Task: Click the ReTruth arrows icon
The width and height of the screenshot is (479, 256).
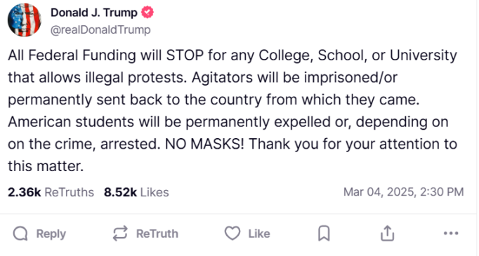Action: [x=120, y=234]
